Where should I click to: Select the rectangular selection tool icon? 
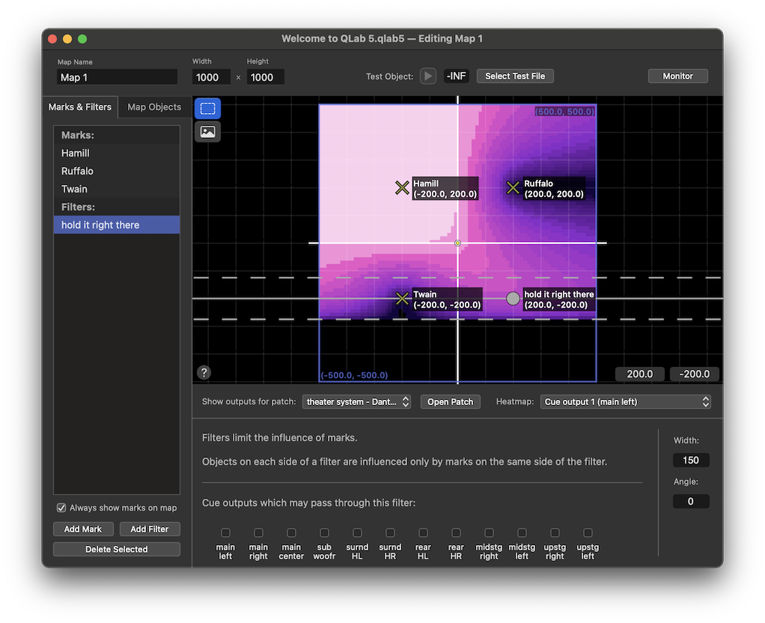pyautogui.click(x=207, y=109)
